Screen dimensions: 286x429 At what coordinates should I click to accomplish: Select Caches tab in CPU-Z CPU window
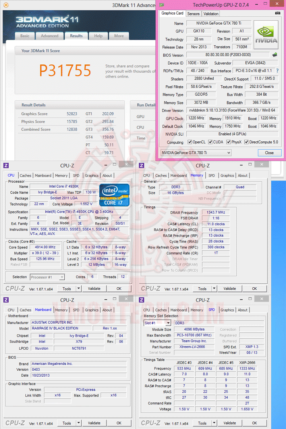click(25, 176)
